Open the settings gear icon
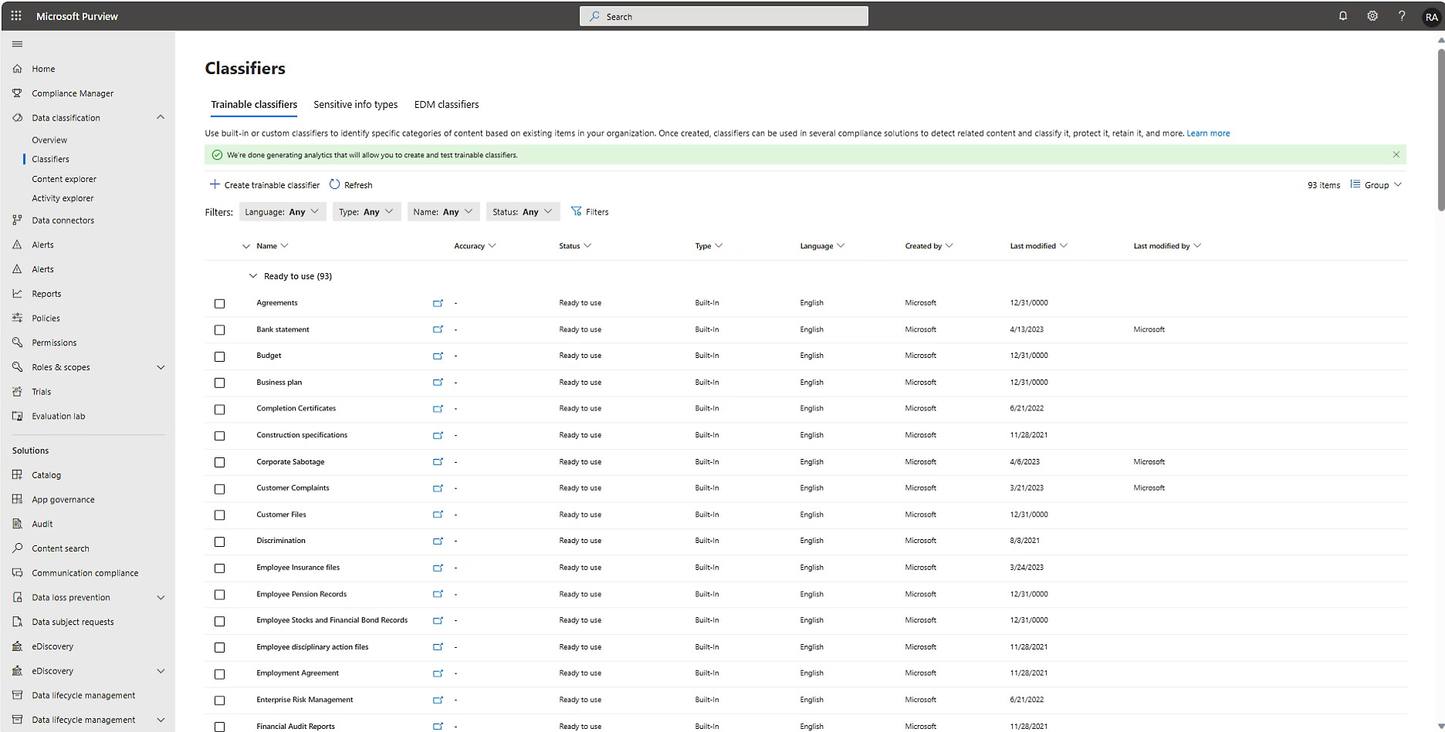This screenshot has height=732, width=1445. pos(1372,15)
